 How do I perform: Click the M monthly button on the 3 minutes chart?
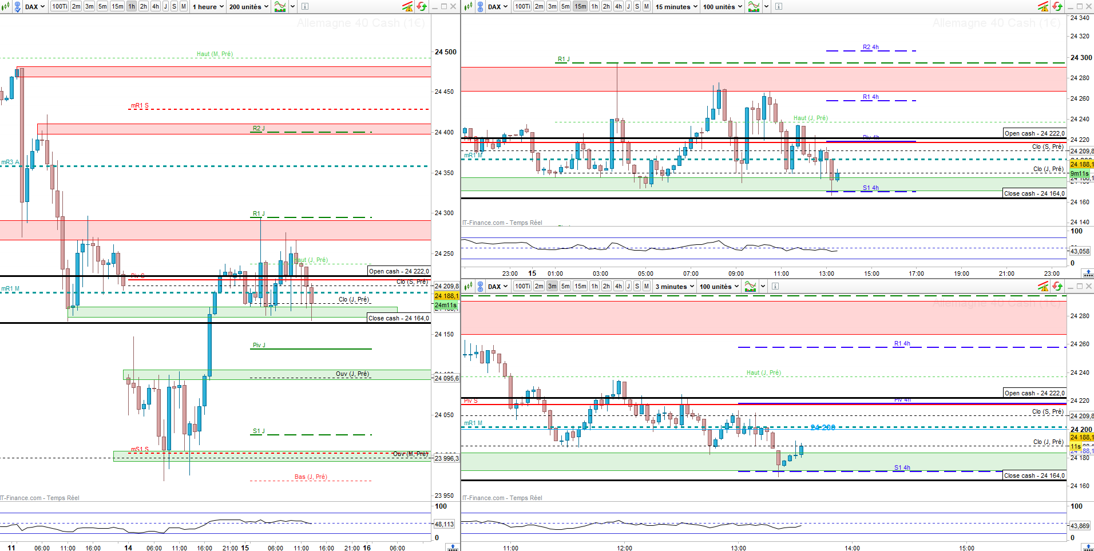tap(647, 286)
